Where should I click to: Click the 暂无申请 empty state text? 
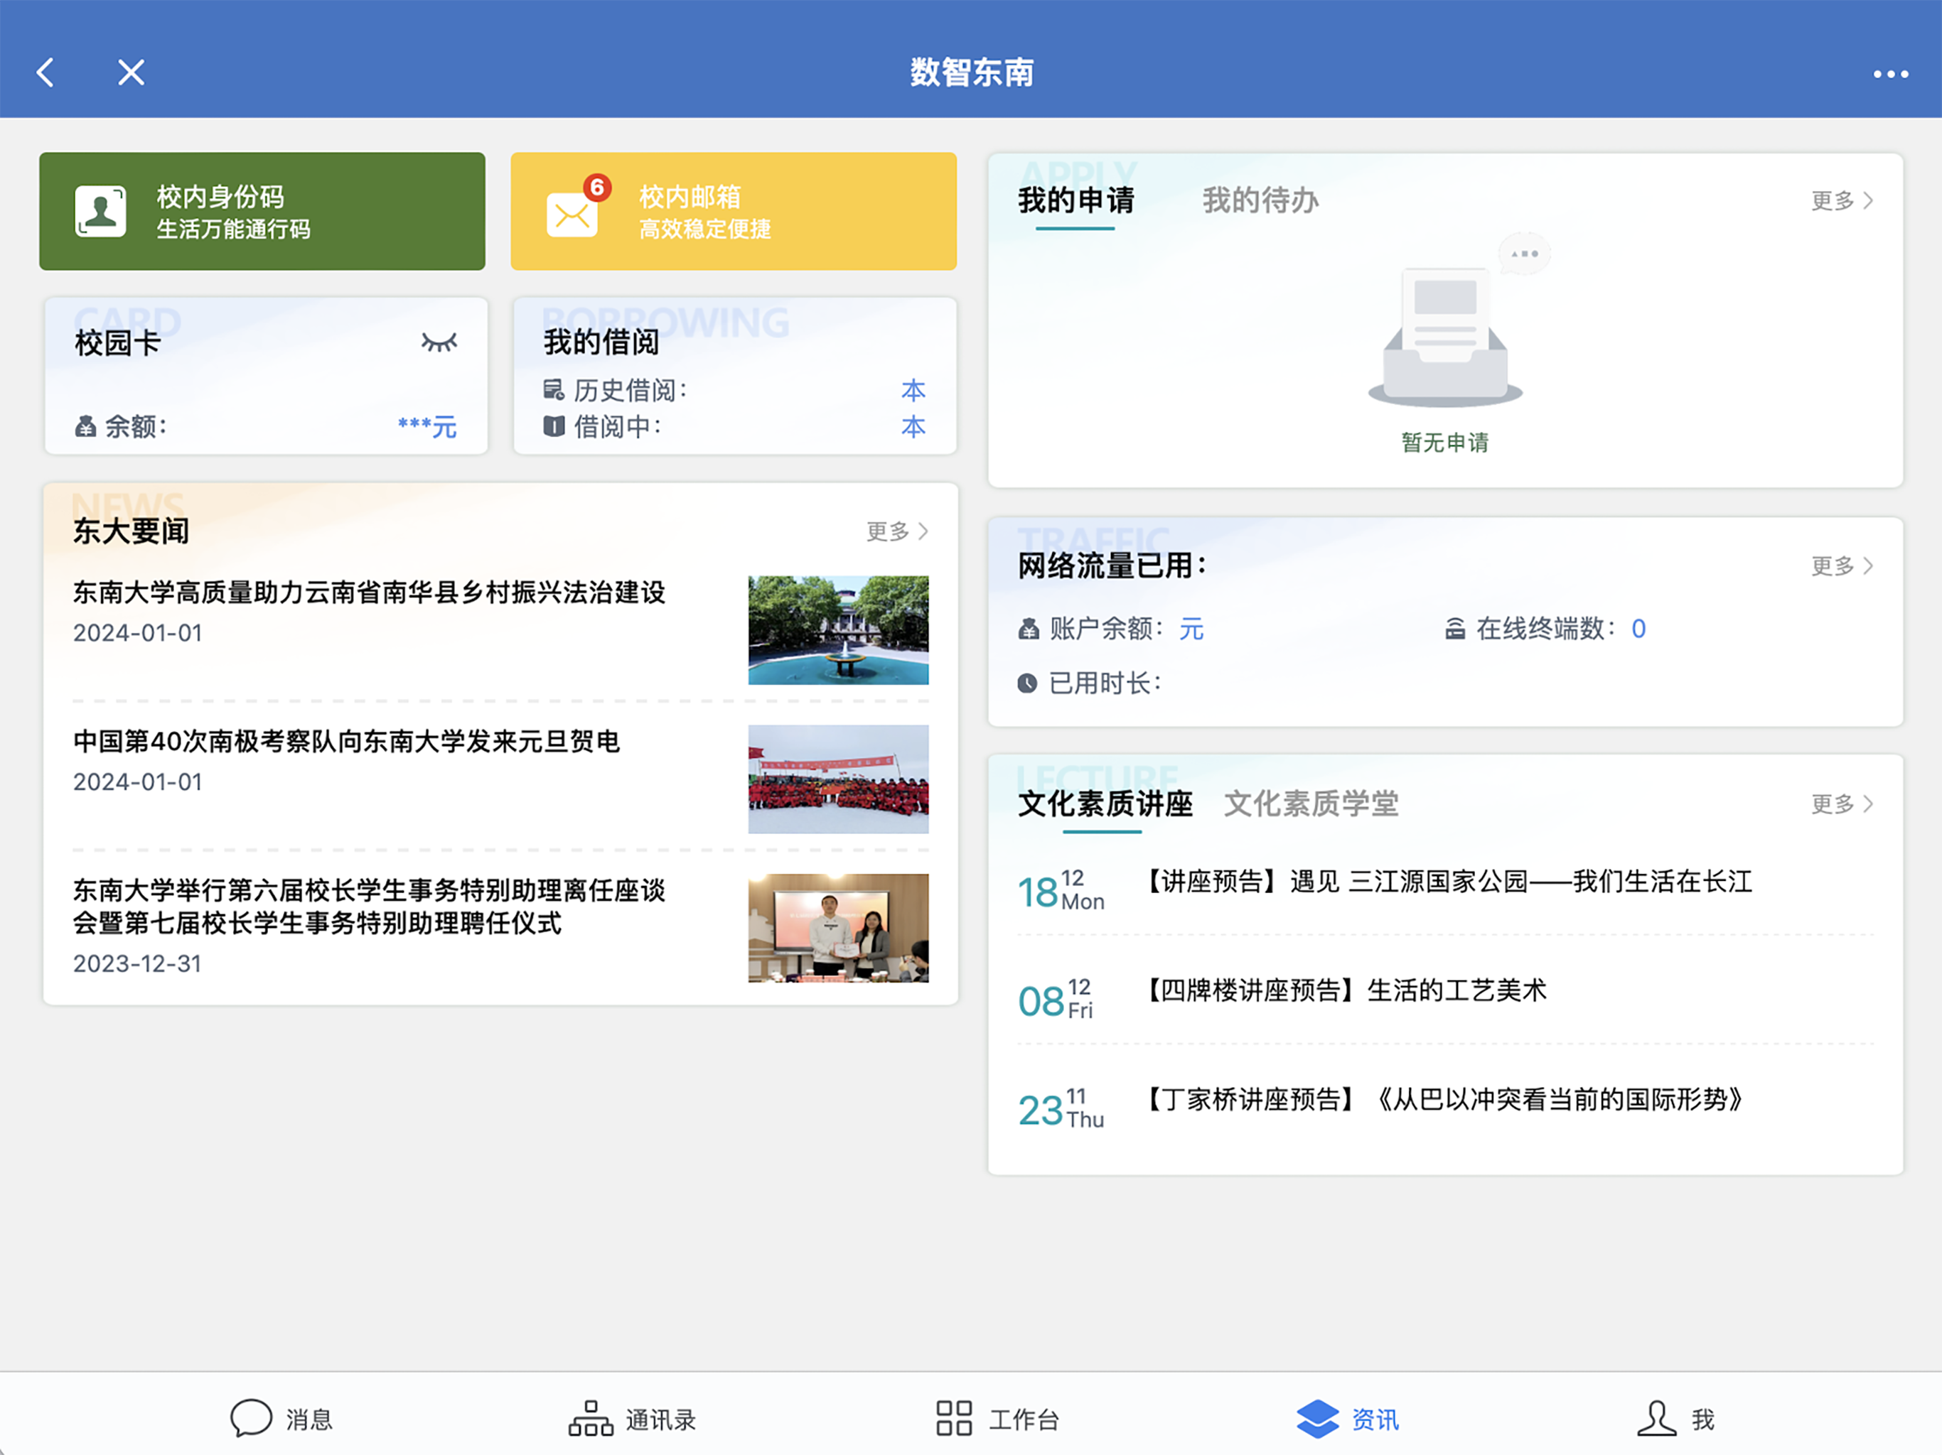coord(1445,443)
